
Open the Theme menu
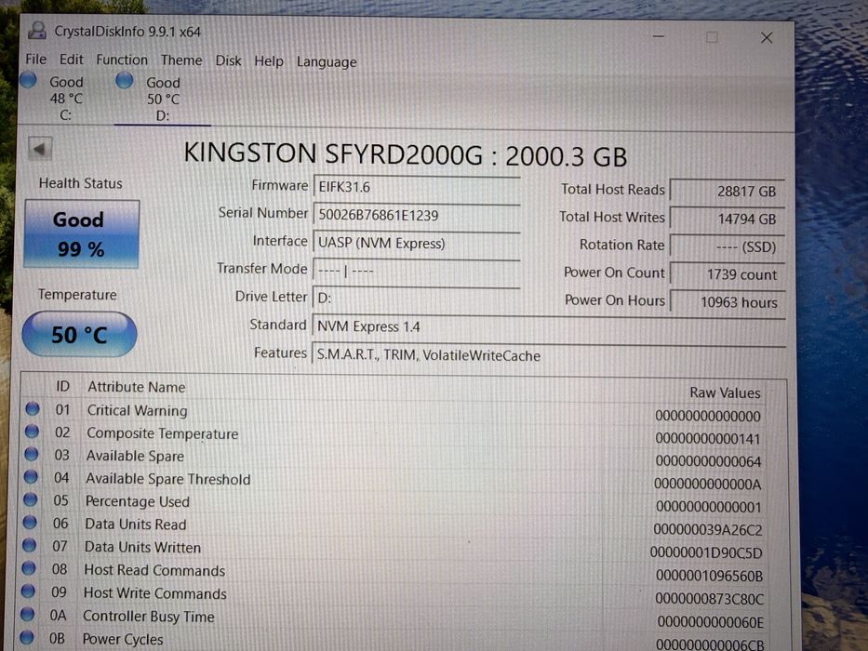pyautogui.click(x=181, y=60)
